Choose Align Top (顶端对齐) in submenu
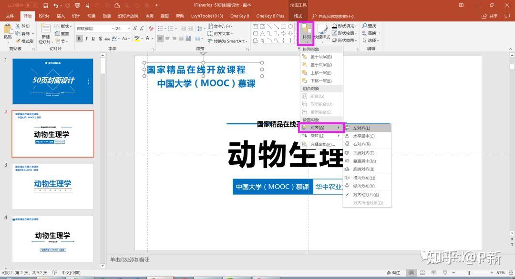515x279 pixels. (367, 153)
